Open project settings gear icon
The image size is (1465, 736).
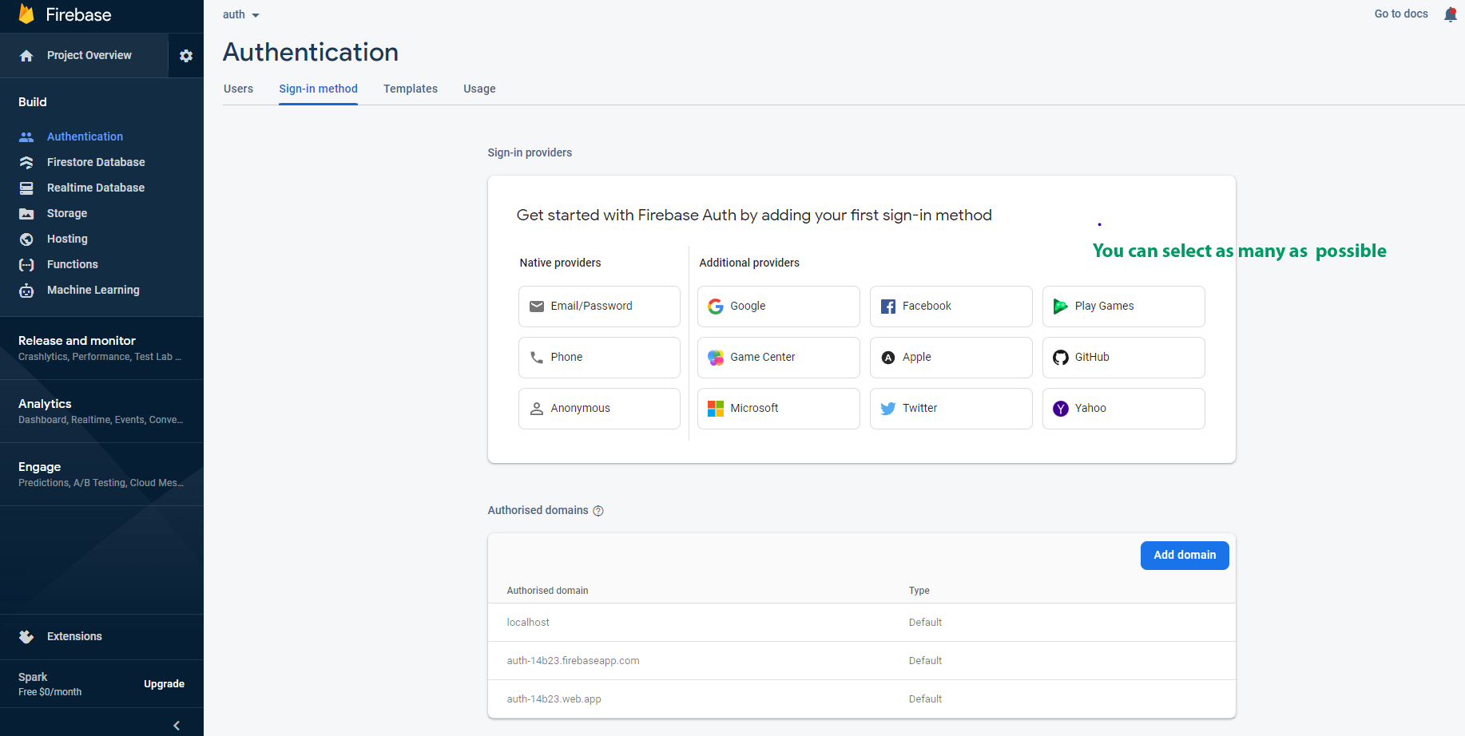(186, 56)
